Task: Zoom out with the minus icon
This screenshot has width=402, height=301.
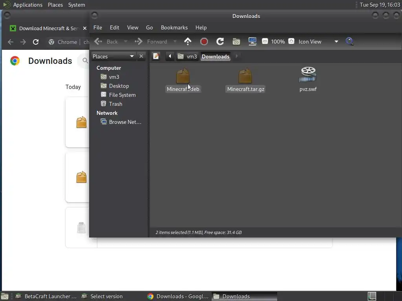Action: (x=265, y=41)
